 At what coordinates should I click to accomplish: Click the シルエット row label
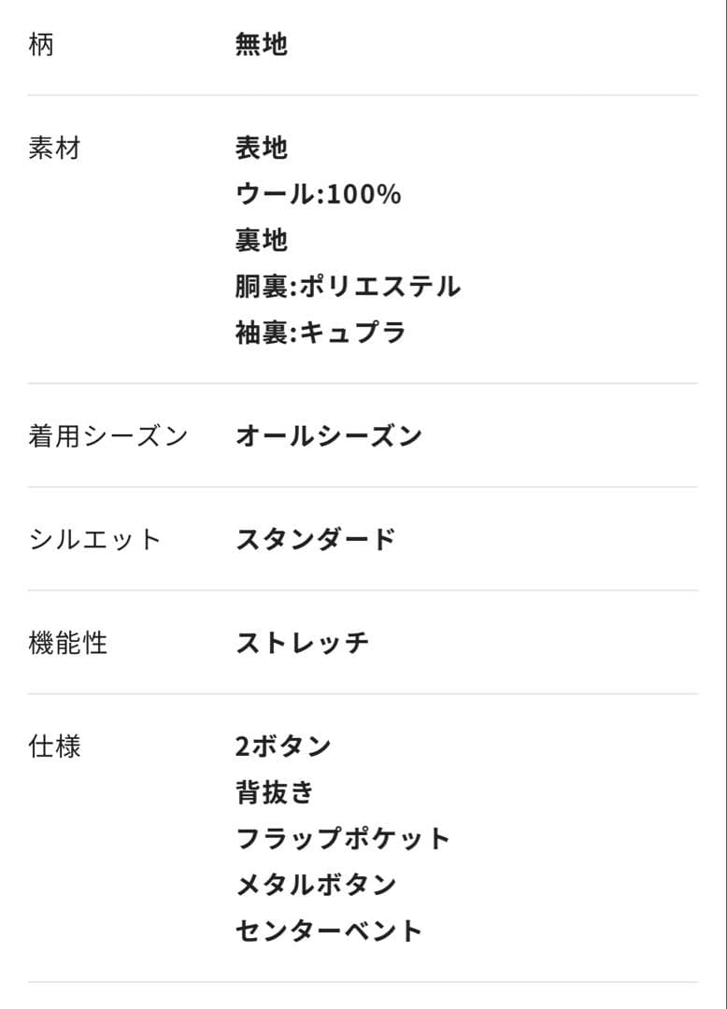[x=95, y=540]
